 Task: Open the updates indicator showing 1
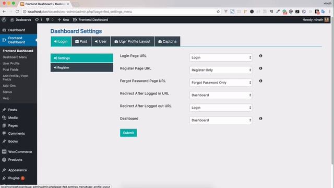[39, 20]
